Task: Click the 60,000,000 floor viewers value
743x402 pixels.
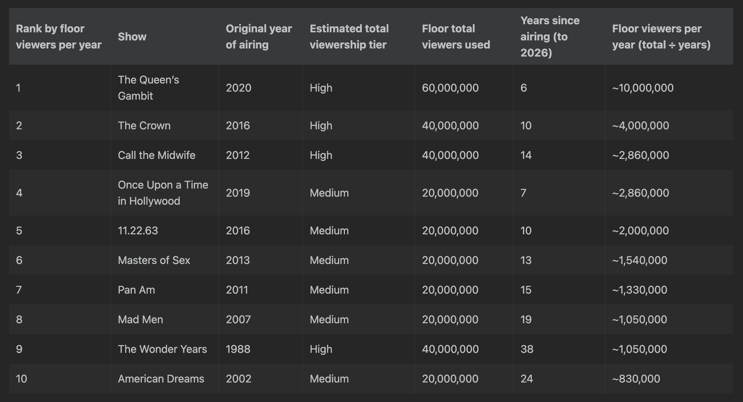Action: pos(450,88)
